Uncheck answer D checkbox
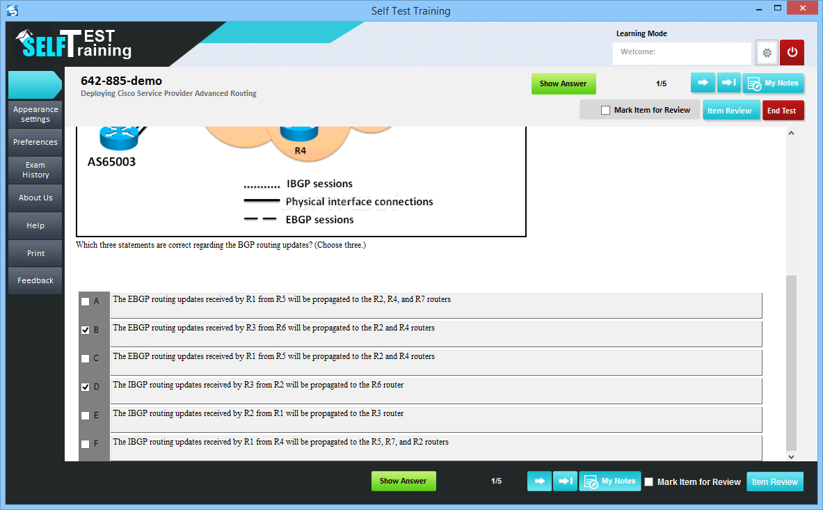 coord(85,388)
